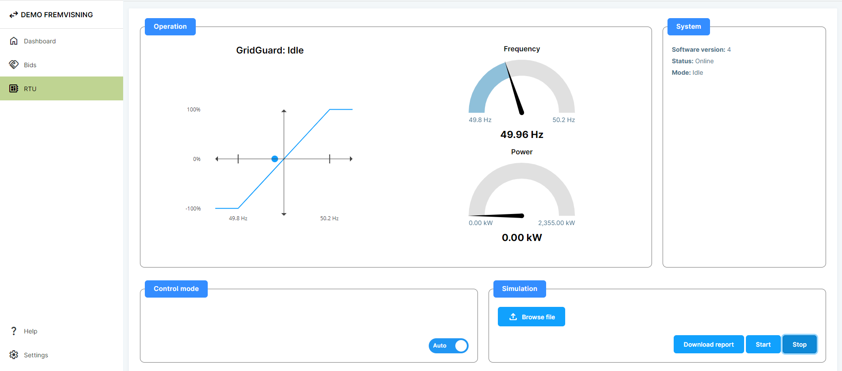This screenshot has height=371, width=842.
Task: Click the RTU device icon
Action: coord(14,88)
